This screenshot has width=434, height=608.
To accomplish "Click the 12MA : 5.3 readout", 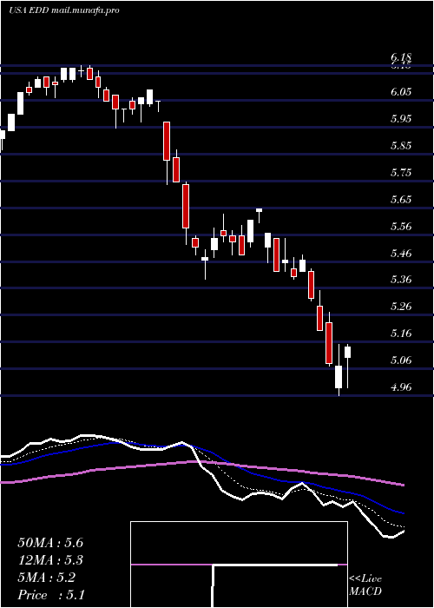I will [50, 560].
